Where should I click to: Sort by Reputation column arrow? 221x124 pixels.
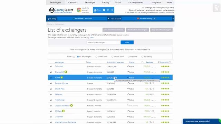[158, 62]
